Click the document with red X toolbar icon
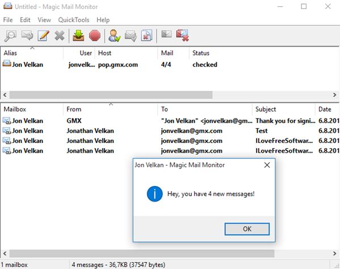This screenshot has width=340, height=269. [x=146, y=36]
